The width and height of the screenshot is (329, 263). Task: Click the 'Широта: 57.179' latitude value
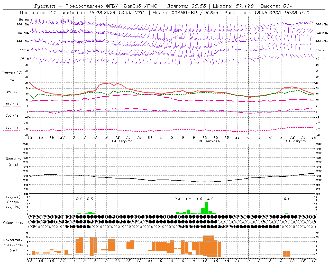(233, 6)
